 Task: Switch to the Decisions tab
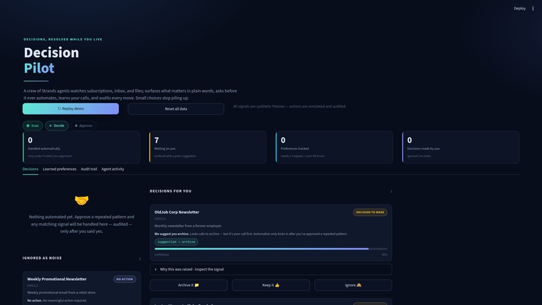click(30, 169)
